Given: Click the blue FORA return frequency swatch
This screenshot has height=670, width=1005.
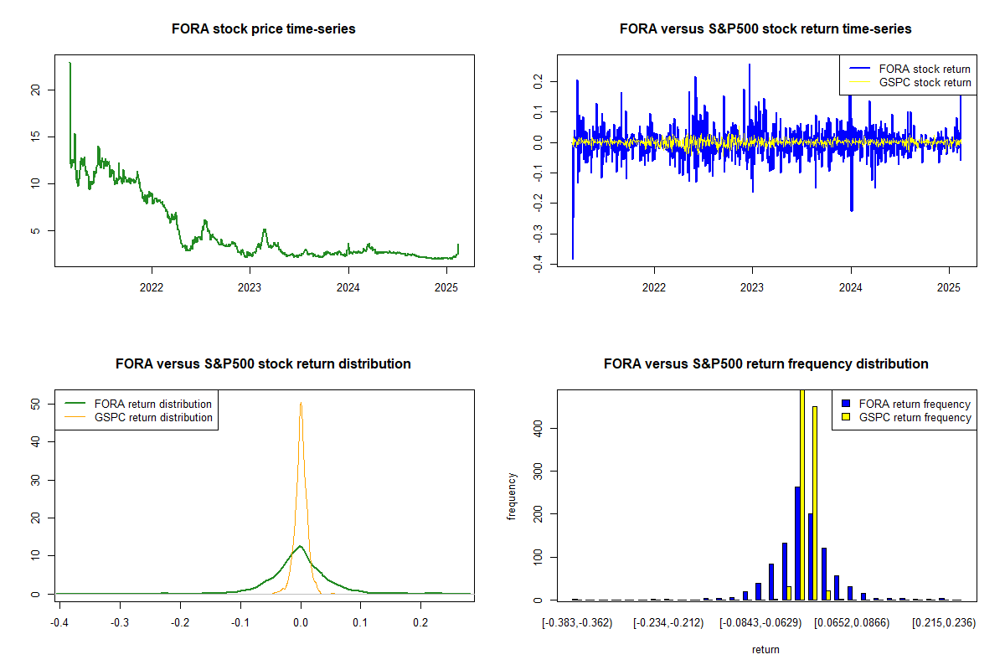Looking at the screenshot, I should (847, 404).
